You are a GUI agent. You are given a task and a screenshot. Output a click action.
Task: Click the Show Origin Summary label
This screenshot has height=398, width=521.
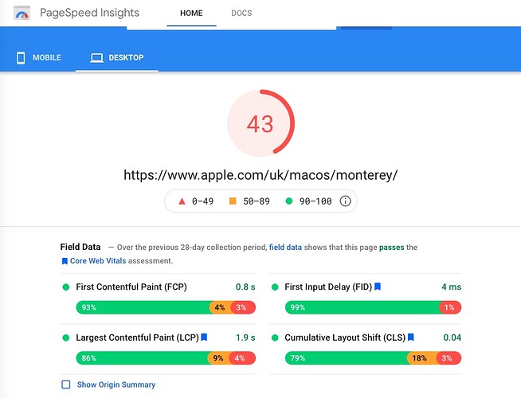coord(116,384)
